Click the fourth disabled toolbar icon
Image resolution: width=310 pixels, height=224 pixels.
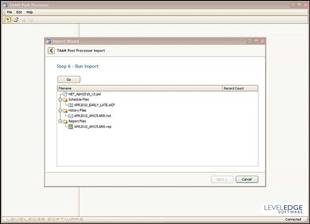pyautogui.click(x=30, y=20)
